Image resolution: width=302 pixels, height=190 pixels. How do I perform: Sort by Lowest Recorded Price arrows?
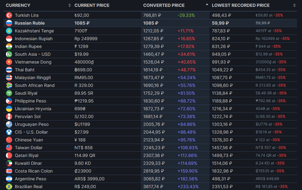tap(294, 5)
